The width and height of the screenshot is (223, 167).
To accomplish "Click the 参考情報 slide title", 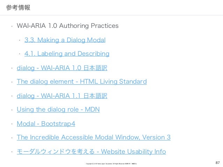I will coord(18,8).
